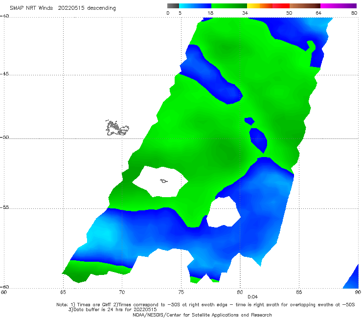The height and width of the screenshot is (318, 362).
Task: Click the color bar label "34"
Action: pos(245,13)
